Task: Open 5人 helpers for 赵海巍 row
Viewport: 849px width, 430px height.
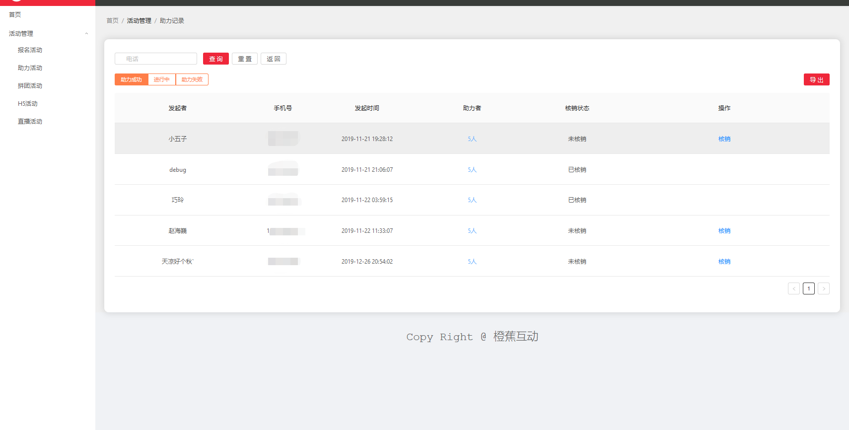Action: (472, 231)
